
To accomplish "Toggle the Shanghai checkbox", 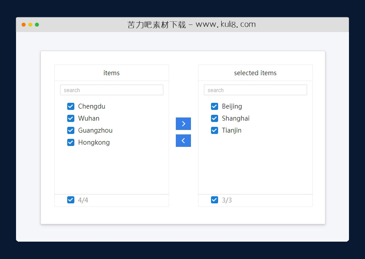I will [x=214, y=118].
